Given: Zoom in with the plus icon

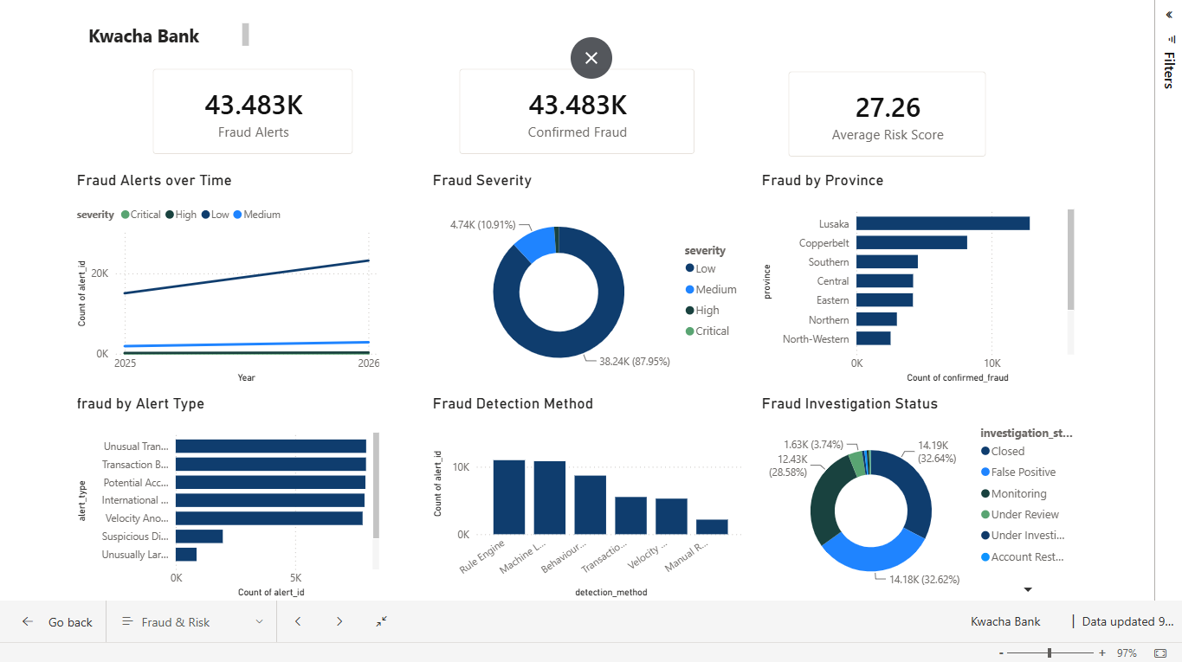Looking at the screenshot, I should (1102, 653).
